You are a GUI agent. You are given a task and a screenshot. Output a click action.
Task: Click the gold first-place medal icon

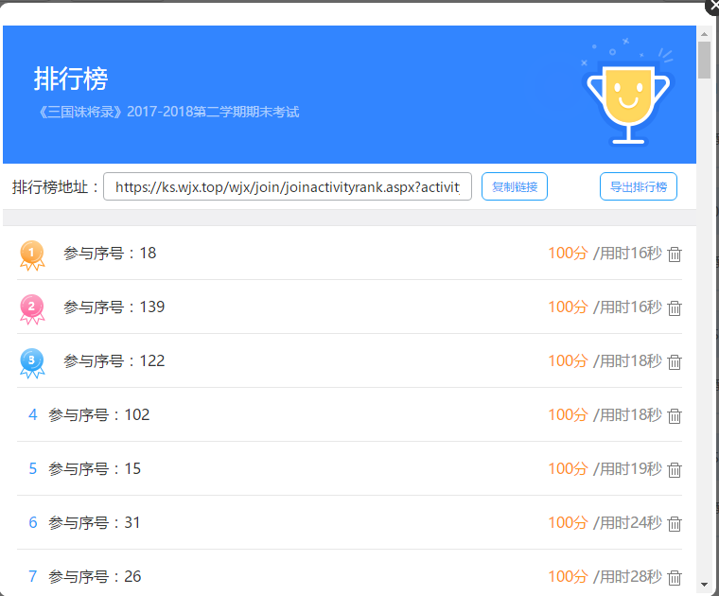click(32, 255)
